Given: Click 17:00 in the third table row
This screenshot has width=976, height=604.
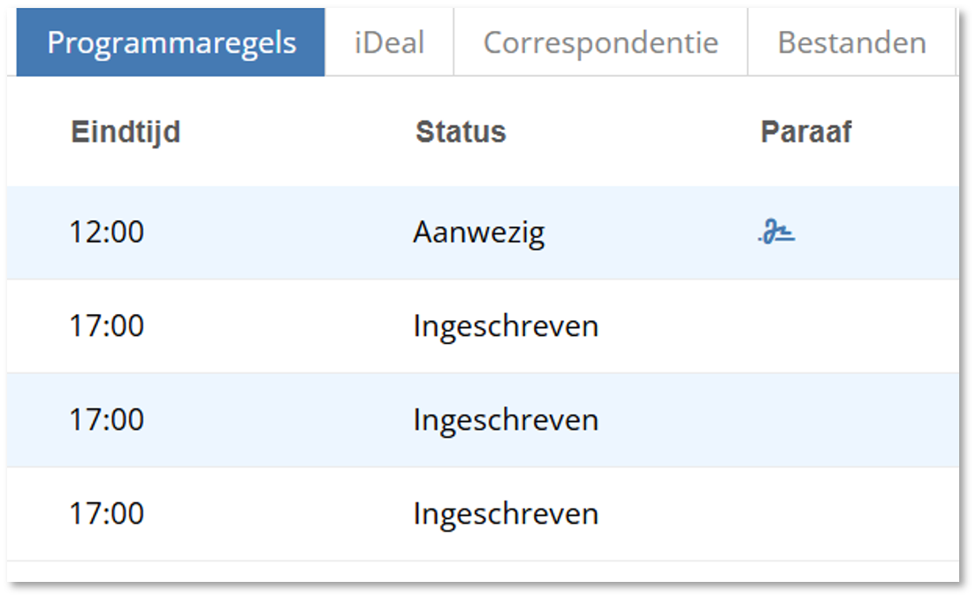Looking at the screenshot, I should click(x=106, y=419).
